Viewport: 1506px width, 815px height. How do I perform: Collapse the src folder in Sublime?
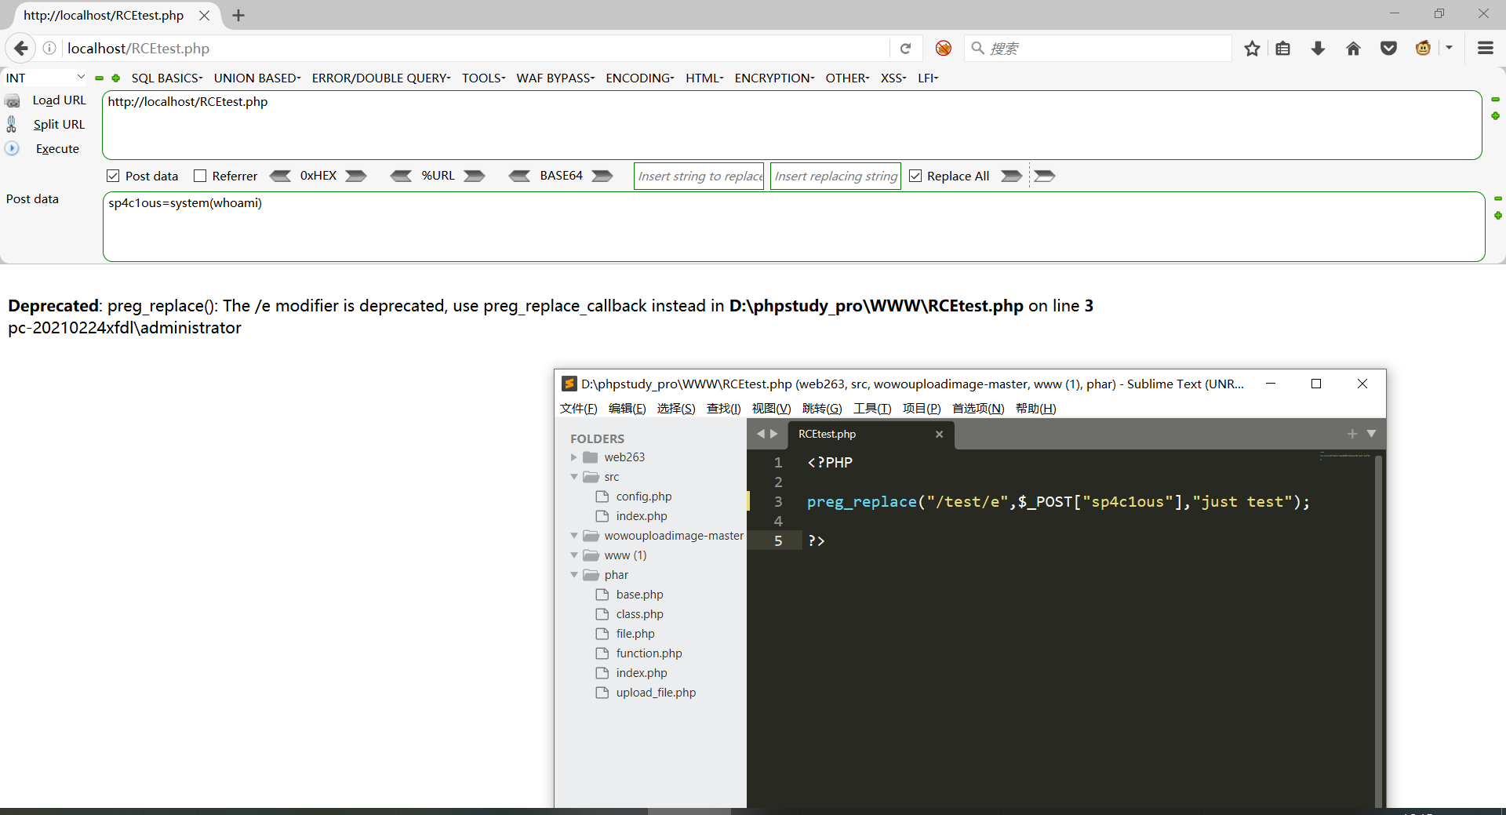(574, 477)
